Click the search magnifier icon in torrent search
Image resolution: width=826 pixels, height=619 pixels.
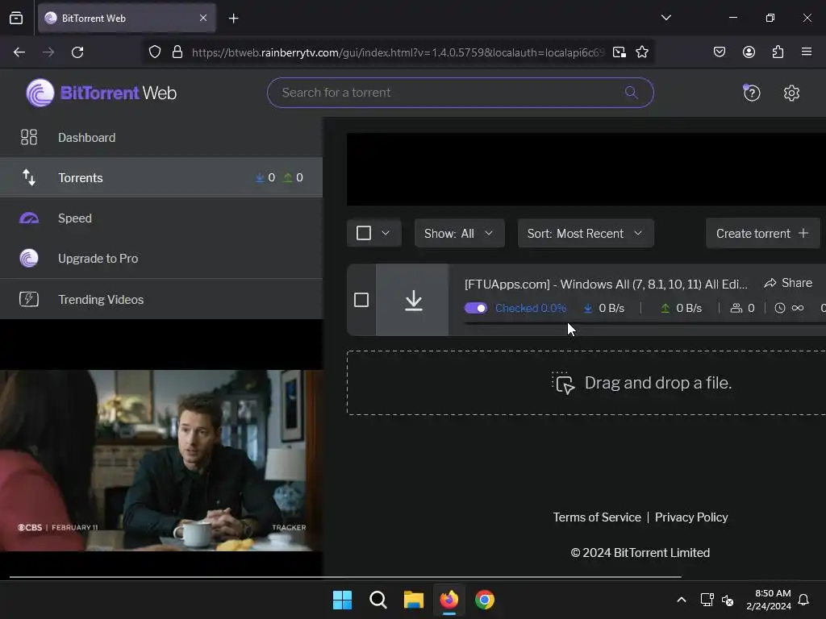tap(631, 93)
